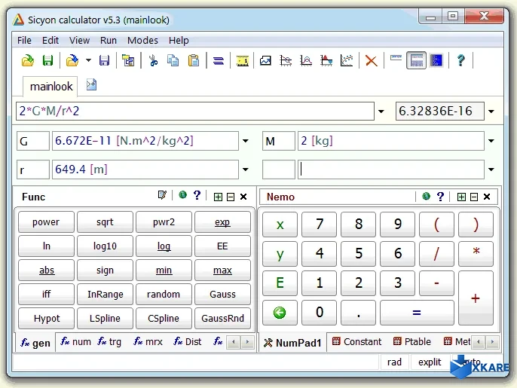The height and width of the screenshot is (388, 517).
Task: Click the green globe icon in Nemo panel
Action: (426, 197)
